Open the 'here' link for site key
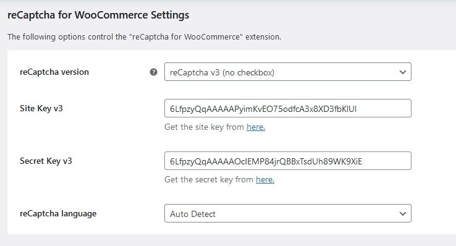 click(256, 127)
